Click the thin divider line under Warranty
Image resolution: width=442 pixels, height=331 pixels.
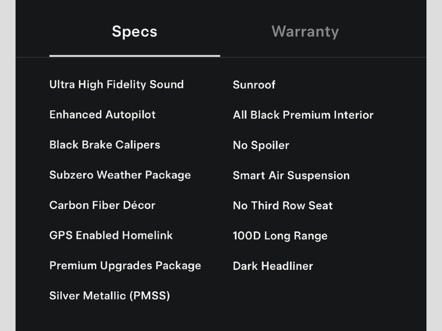click(323, 57)
